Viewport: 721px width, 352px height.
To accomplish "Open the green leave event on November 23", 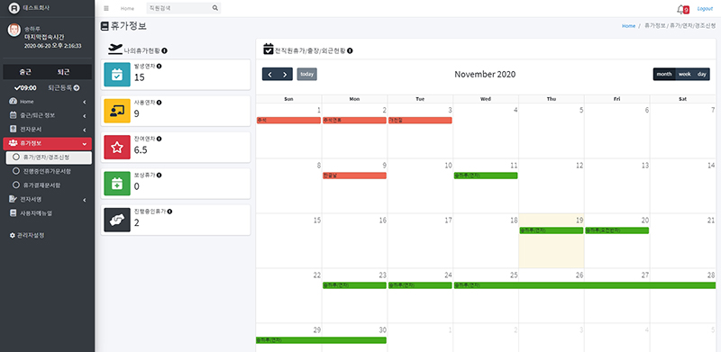I will [354, 285].
